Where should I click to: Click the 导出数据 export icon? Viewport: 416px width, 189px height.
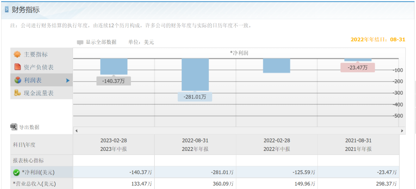pyautogui.click(x=14, y=127)
